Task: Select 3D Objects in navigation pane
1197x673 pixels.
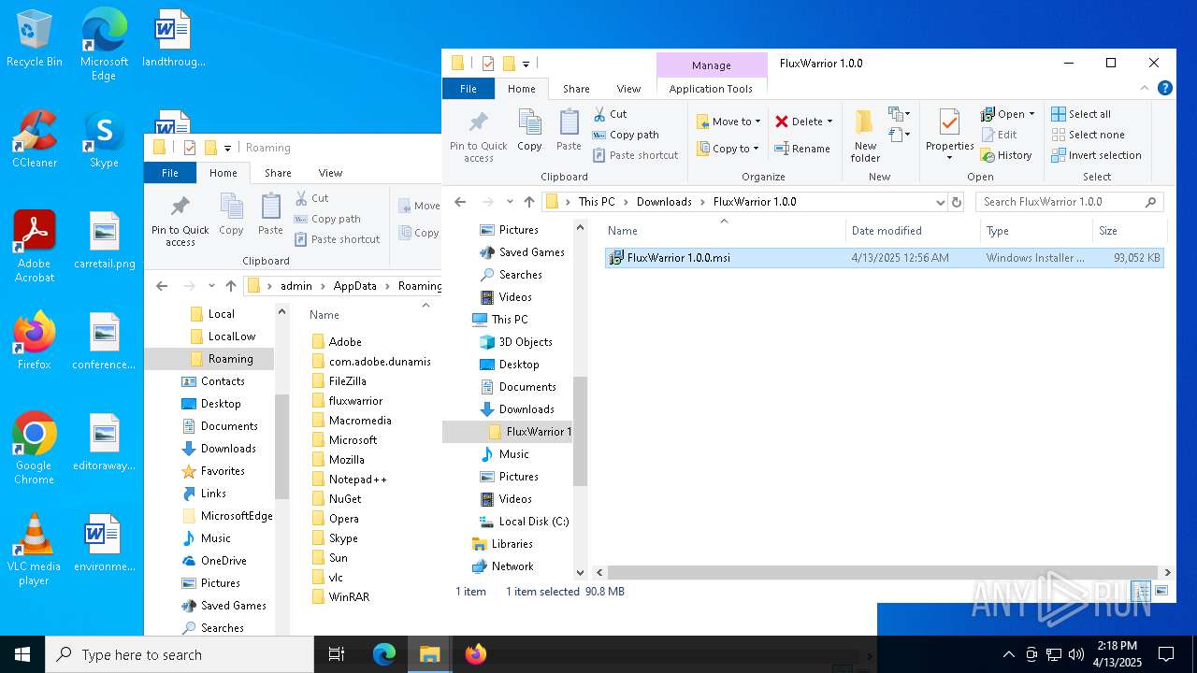Action: pos(525,342)
